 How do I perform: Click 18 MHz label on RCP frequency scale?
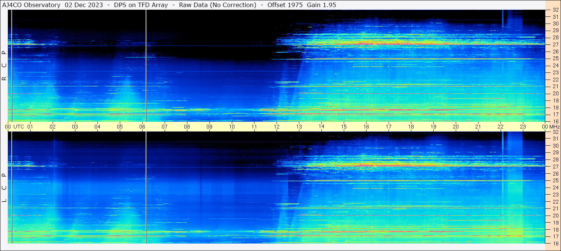click(x=555, y=107)
